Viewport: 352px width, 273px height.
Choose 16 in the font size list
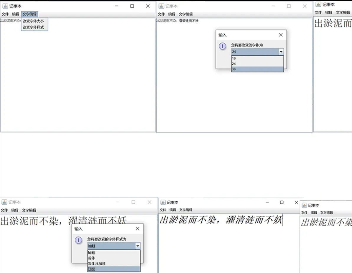point(257,58)
